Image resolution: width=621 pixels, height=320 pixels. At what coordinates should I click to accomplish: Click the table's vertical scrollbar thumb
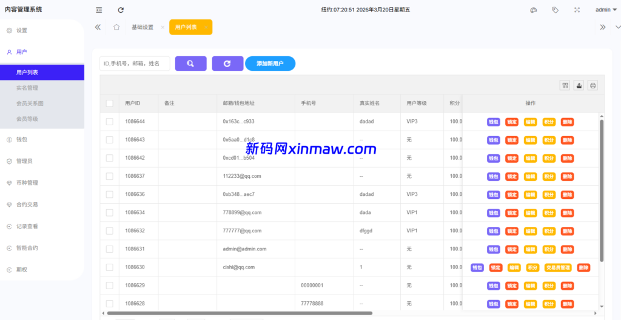602,191
